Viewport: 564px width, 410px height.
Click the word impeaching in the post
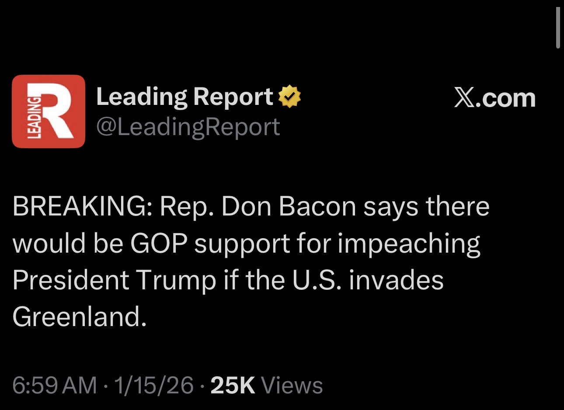pos(409,244)
